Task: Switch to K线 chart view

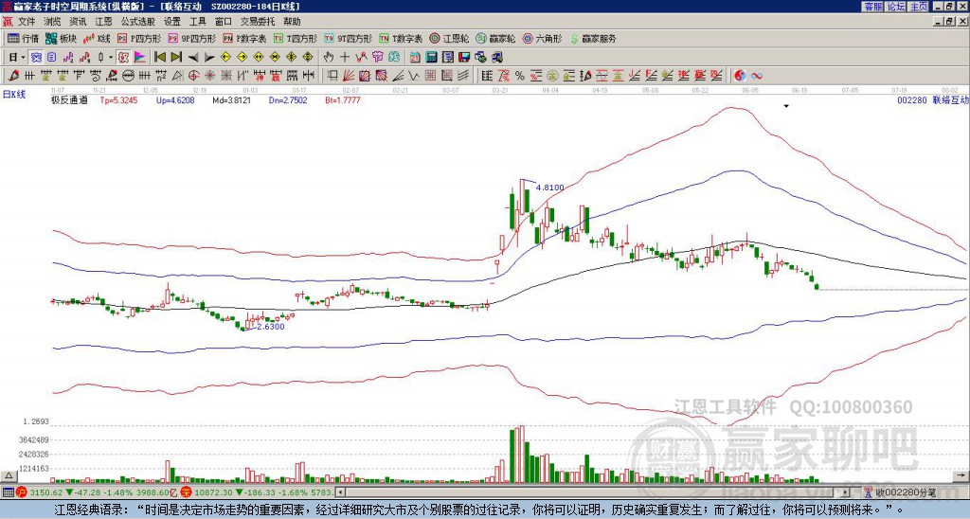Action: (97, 38)
